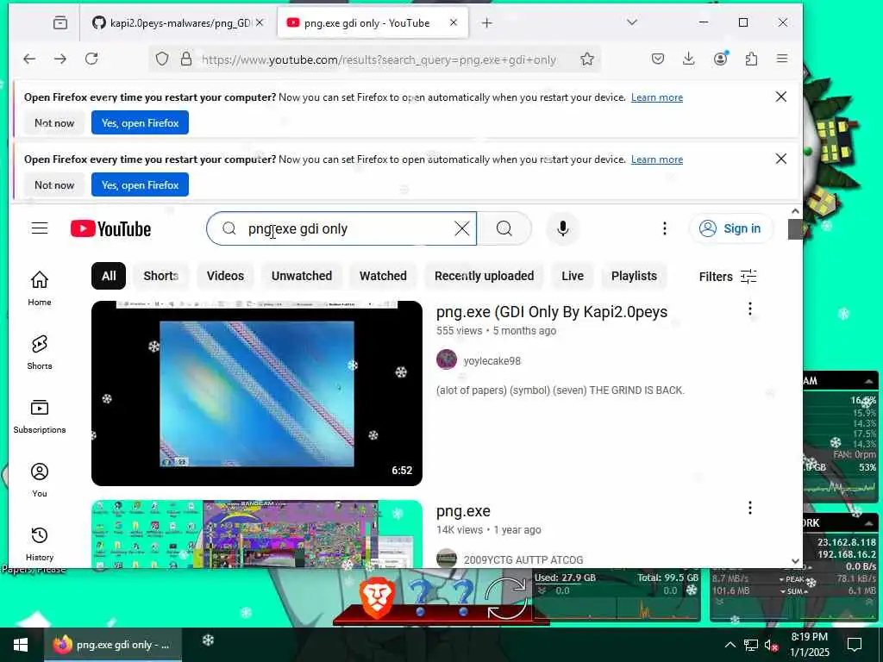
Task: Focus the YouTube search box
Action: (x=343, y=228)
